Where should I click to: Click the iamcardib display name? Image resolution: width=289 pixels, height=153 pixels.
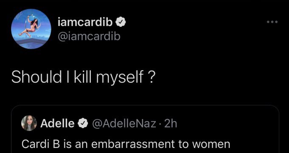(85, 23)
